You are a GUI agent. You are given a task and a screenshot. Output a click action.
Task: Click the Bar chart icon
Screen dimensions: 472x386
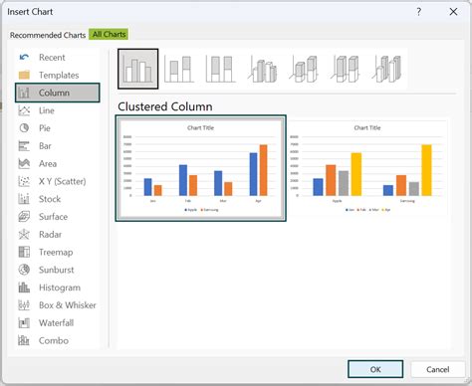click(x=24, y=146)
